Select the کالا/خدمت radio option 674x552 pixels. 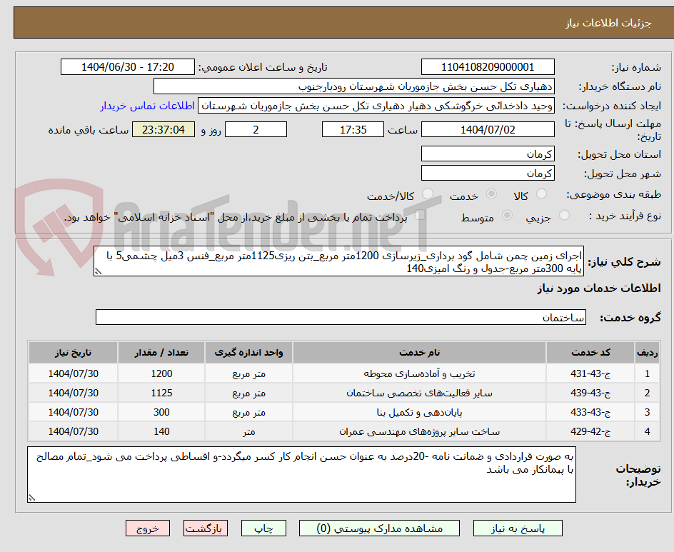coord(428,194)
